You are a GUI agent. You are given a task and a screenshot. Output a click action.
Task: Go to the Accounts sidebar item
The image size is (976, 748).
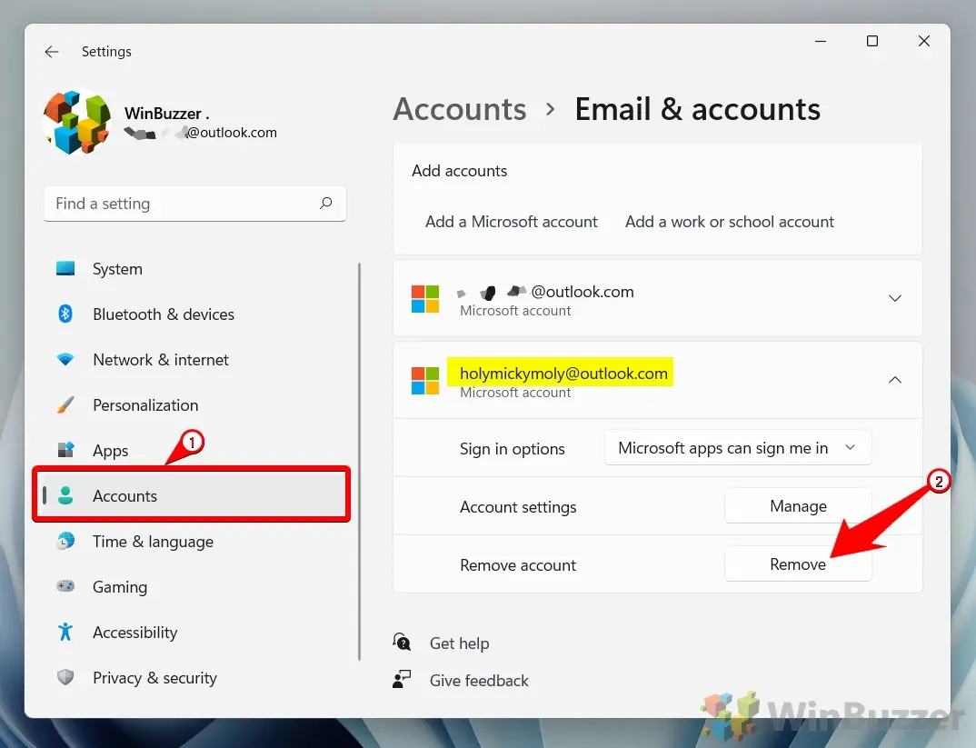(125, 496)
